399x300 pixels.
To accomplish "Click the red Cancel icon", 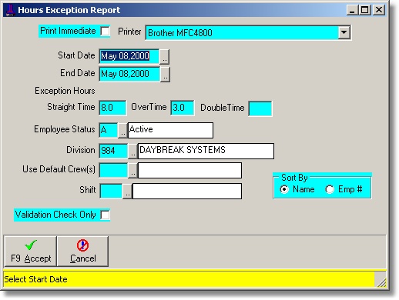I will pos(82,245).
